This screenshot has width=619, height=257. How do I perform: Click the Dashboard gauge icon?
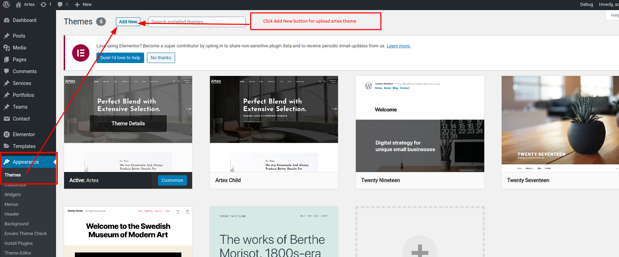point(7,20)
